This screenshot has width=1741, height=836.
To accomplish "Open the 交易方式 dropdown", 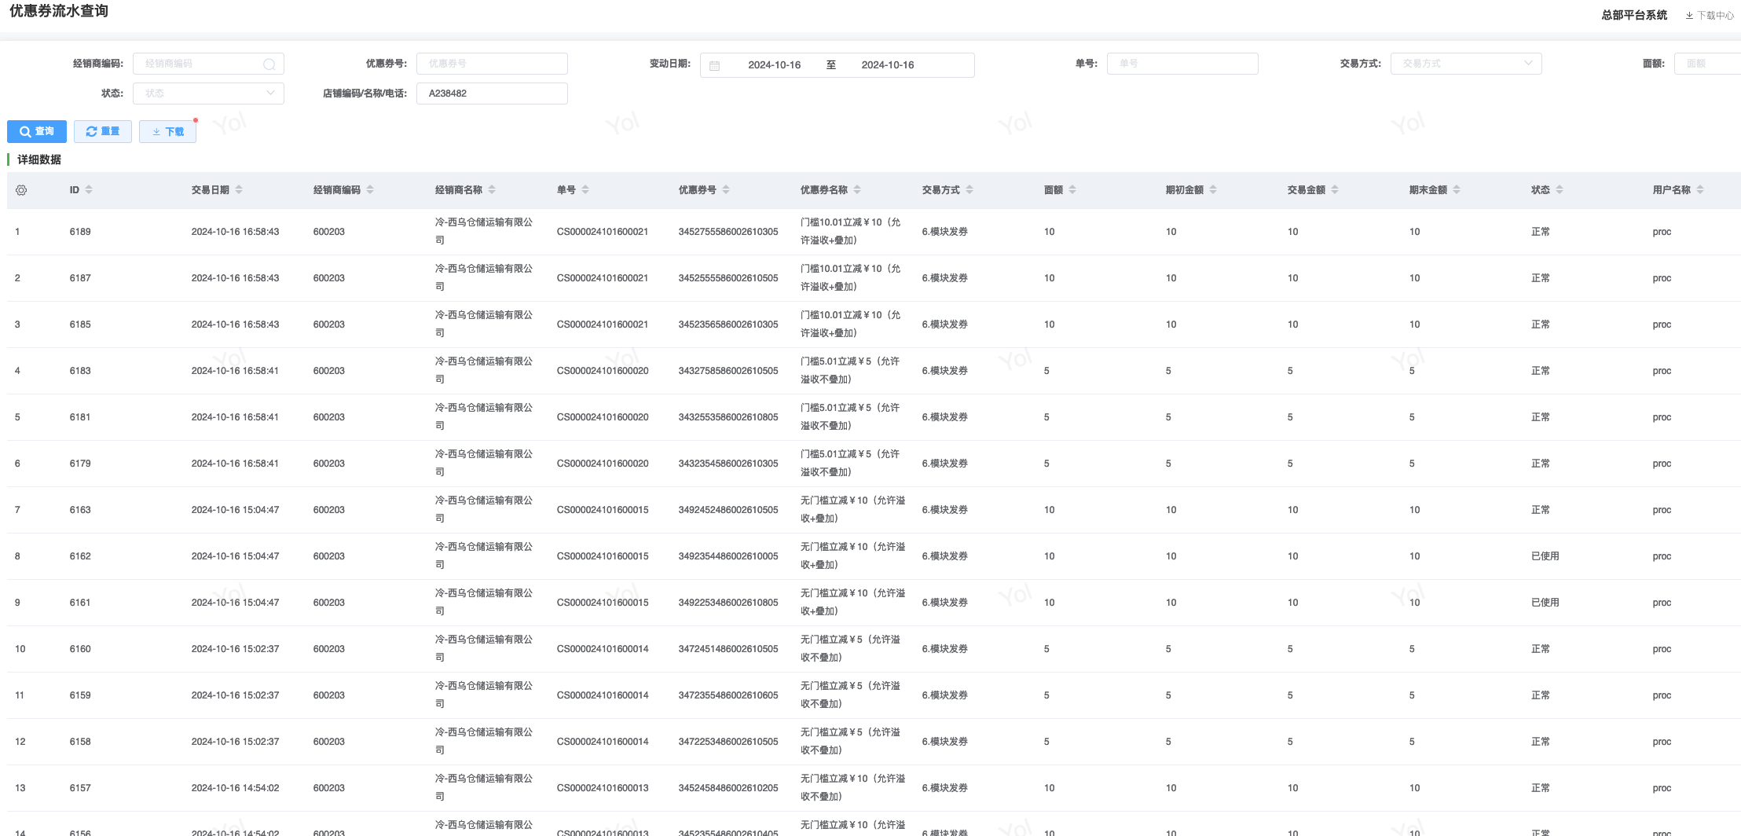I will click(x=1465, y=64).
